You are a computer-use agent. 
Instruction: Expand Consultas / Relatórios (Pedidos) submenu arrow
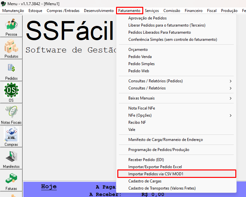(230, 81)
